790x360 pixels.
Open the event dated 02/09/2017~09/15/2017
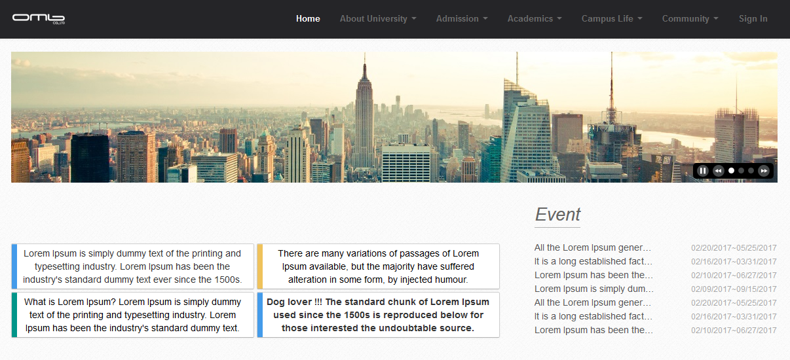(593, 289)
